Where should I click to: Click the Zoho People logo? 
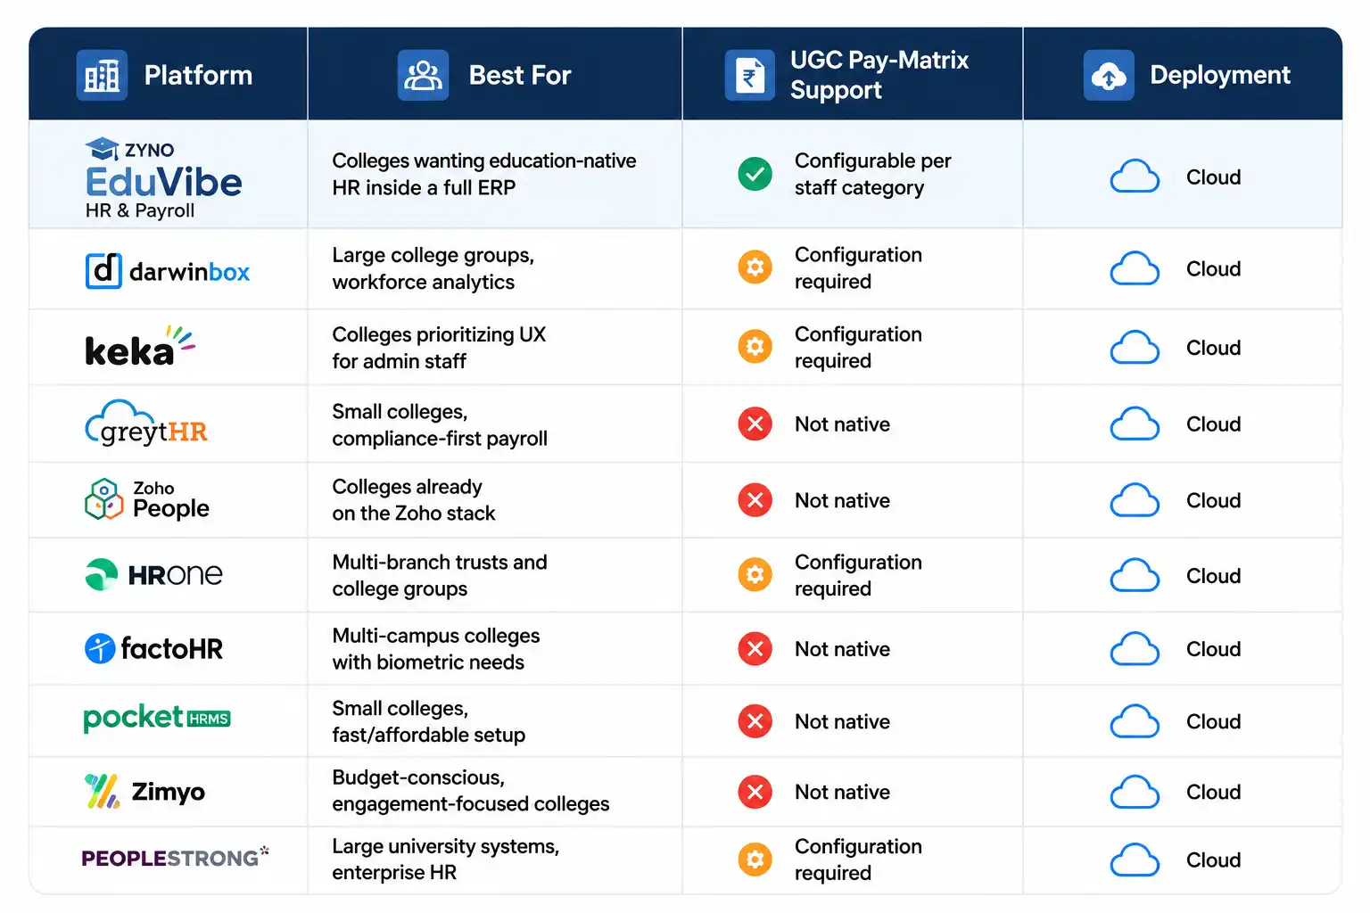[147, 499]
